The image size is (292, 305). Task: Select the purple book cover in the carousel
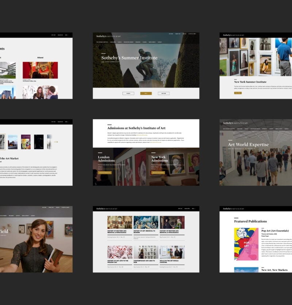[x=26, y=142]
